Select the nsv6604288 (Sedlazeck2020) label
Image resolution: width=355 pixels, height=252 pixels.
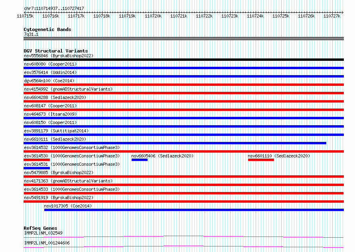coord(55,97)
